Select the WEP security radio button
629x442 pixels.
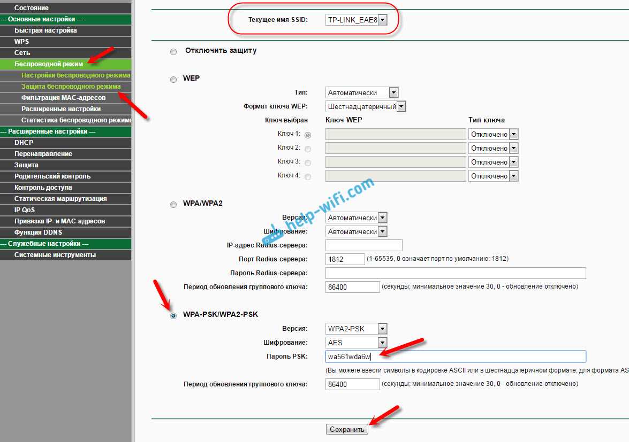click(x=173, y=79)
